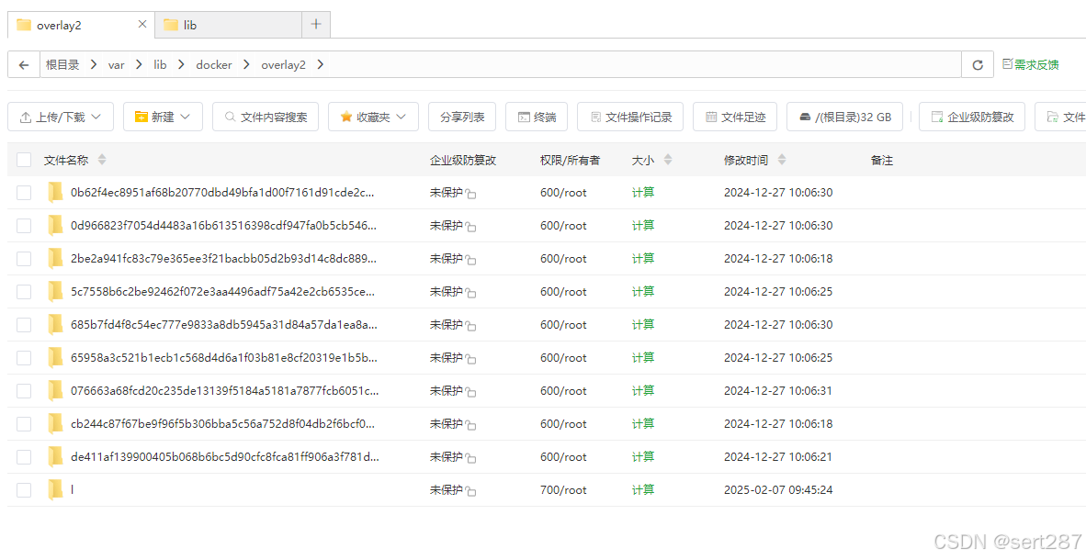Viewport: 1086px width, 560px height.
Task: Click the partially visible 文件 toolbar button
Action: (1060, 117)
